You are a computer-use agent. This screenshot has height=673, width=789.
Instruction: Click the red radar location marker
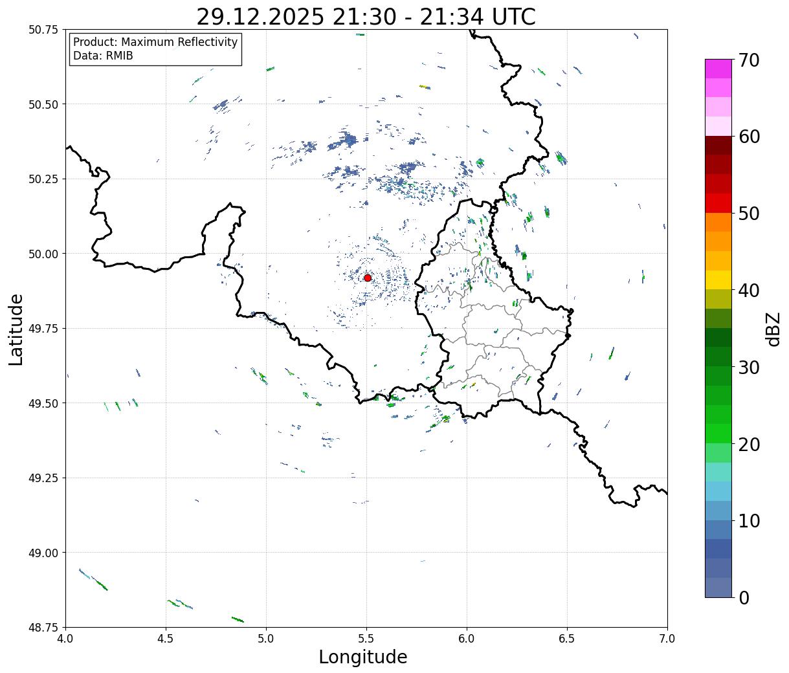pyautogui.click(x=368, y=278)
